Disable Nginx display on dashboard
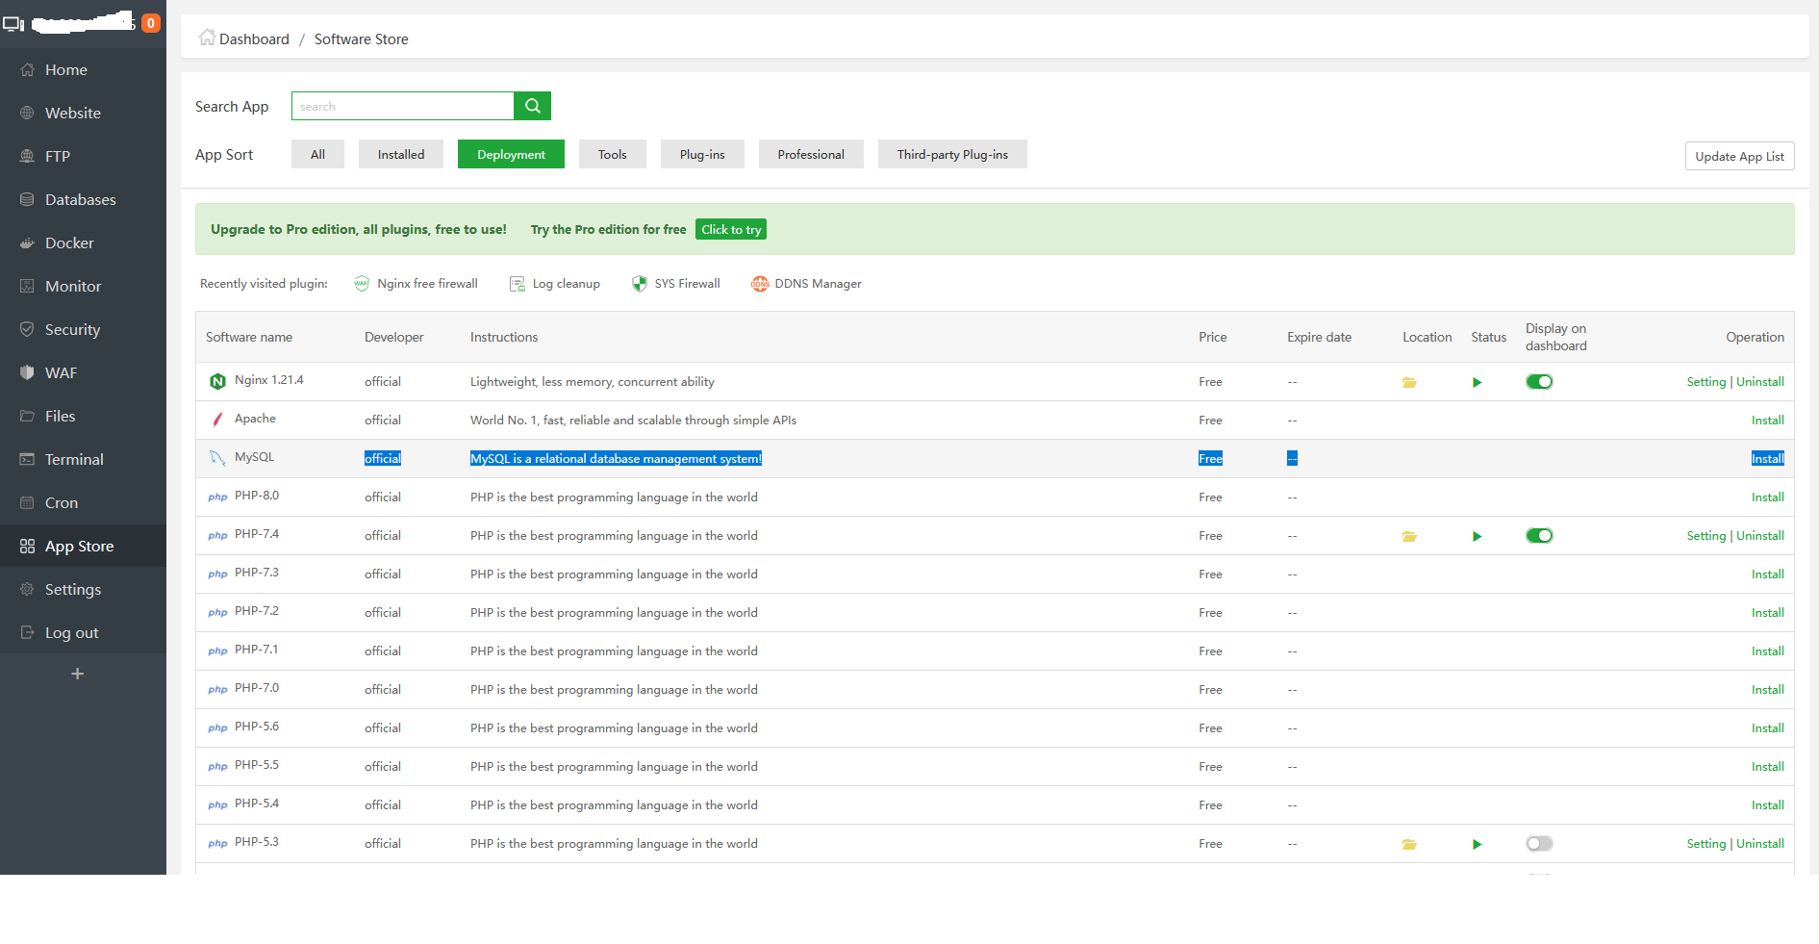Image resolution: width=1819 pixels, height=944 pixels. 1539,381
